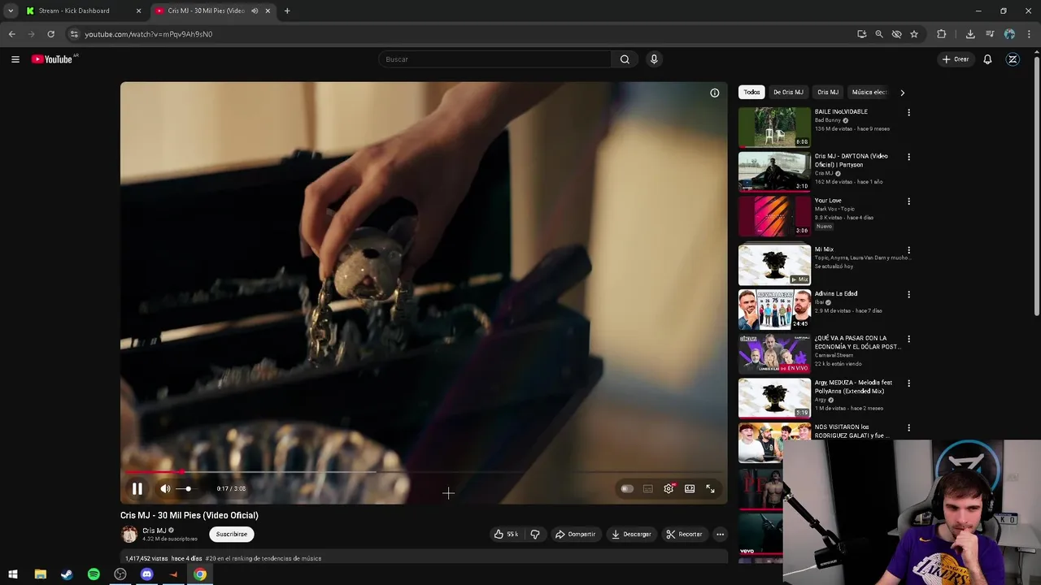
Task: Open player settings gear
Action: tap(669, 488)
